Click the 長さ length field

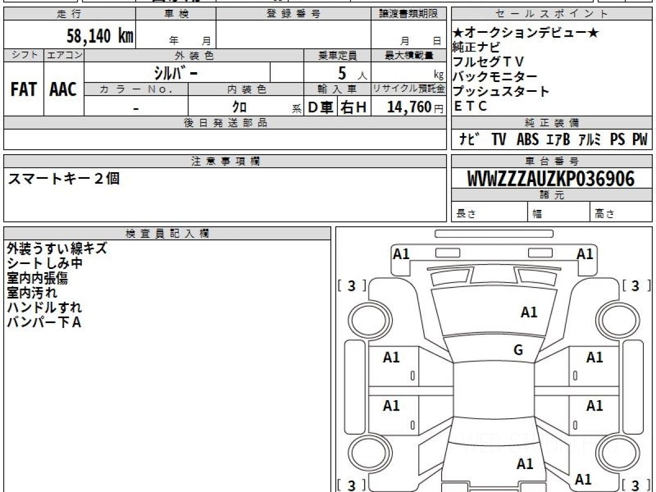(x=489, y=212)
